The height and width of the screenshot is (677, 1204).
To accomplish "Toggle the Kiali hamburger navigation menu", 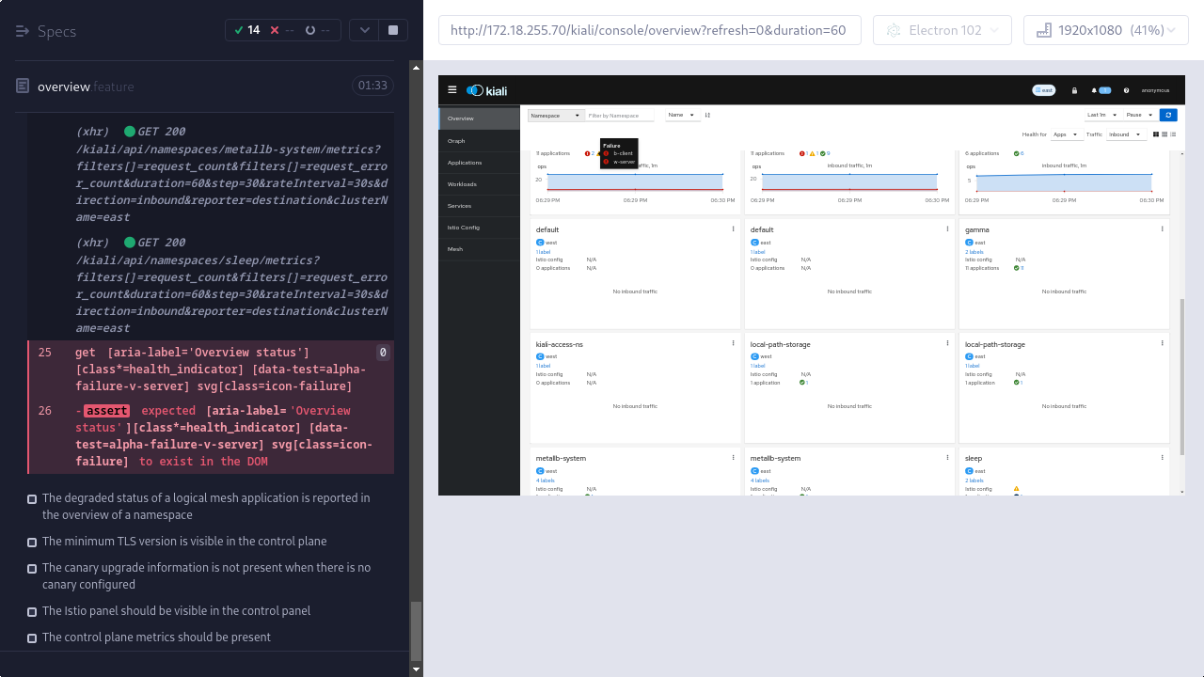I will tap(452, 90).
